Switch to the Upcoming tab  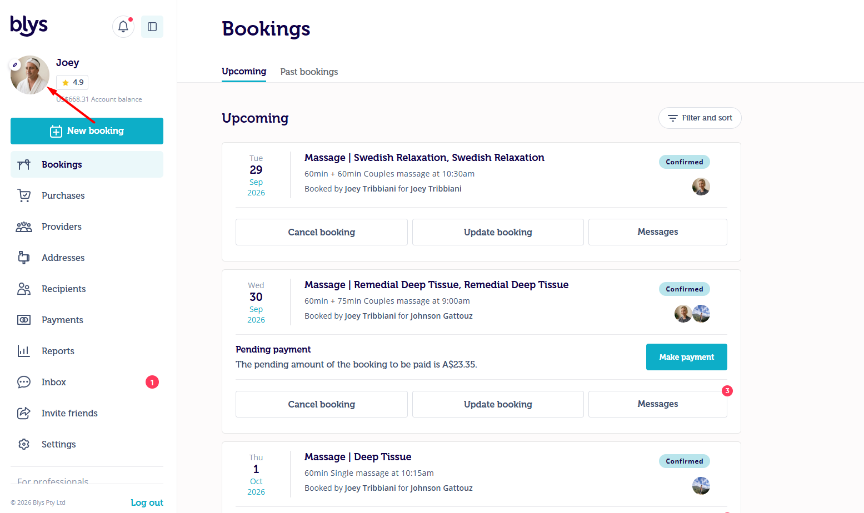click(x=244, y=72)
